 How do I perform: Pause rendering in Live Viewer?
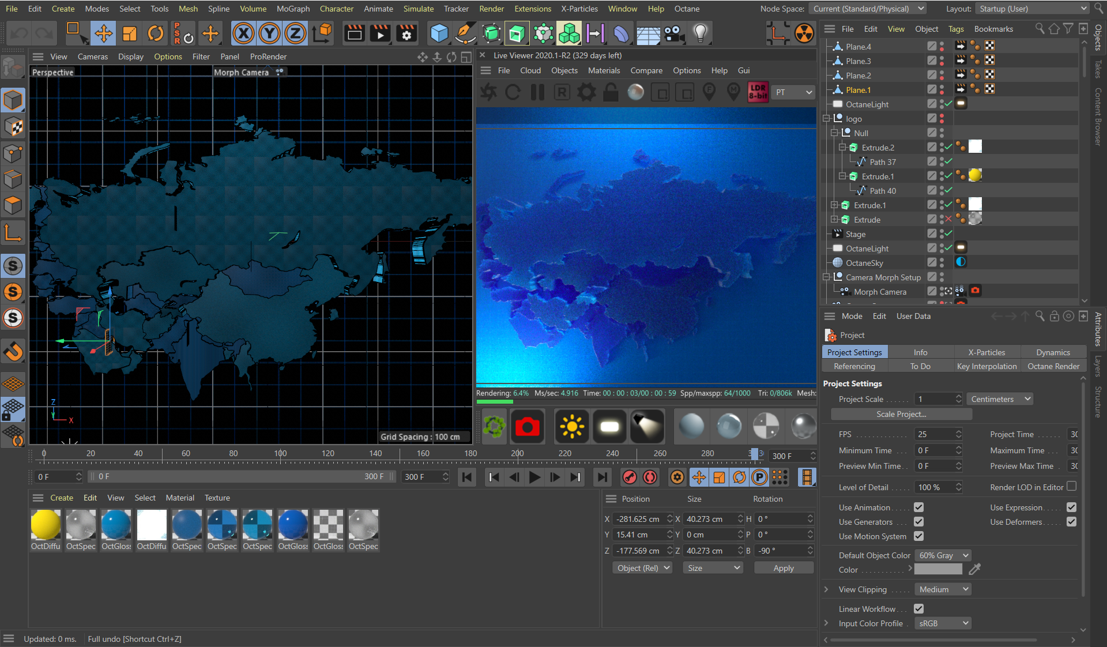537,92
